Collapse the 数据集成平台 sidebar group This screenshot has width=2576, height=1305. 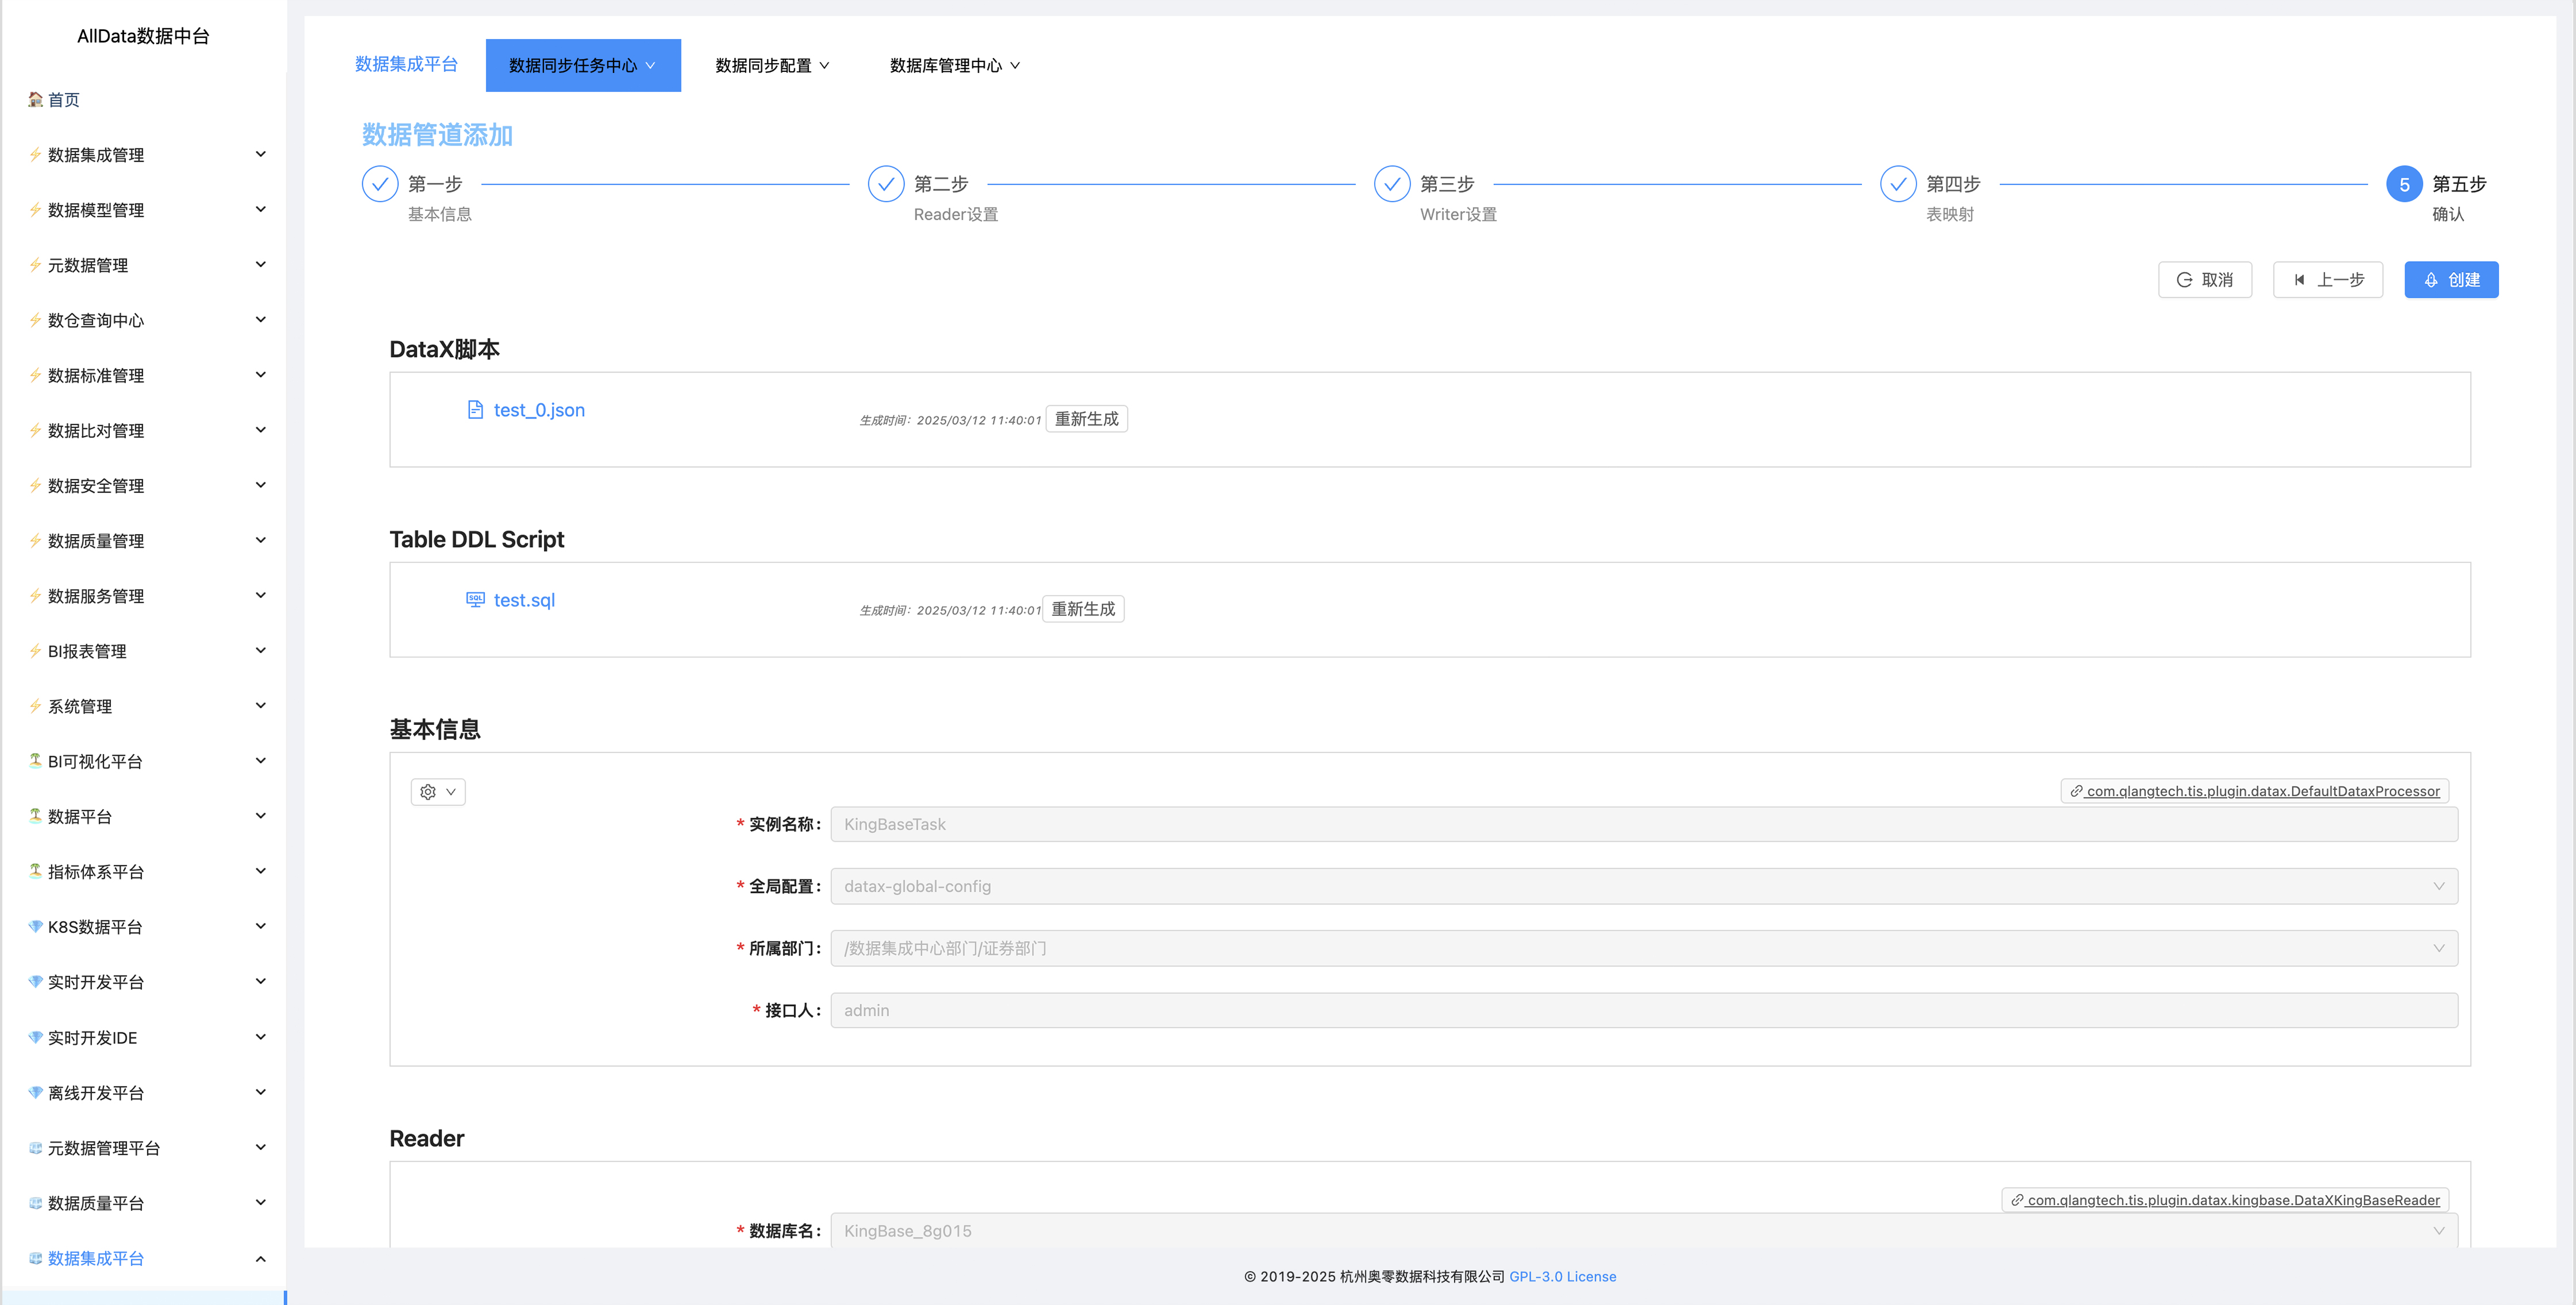tap(260, 1258)
